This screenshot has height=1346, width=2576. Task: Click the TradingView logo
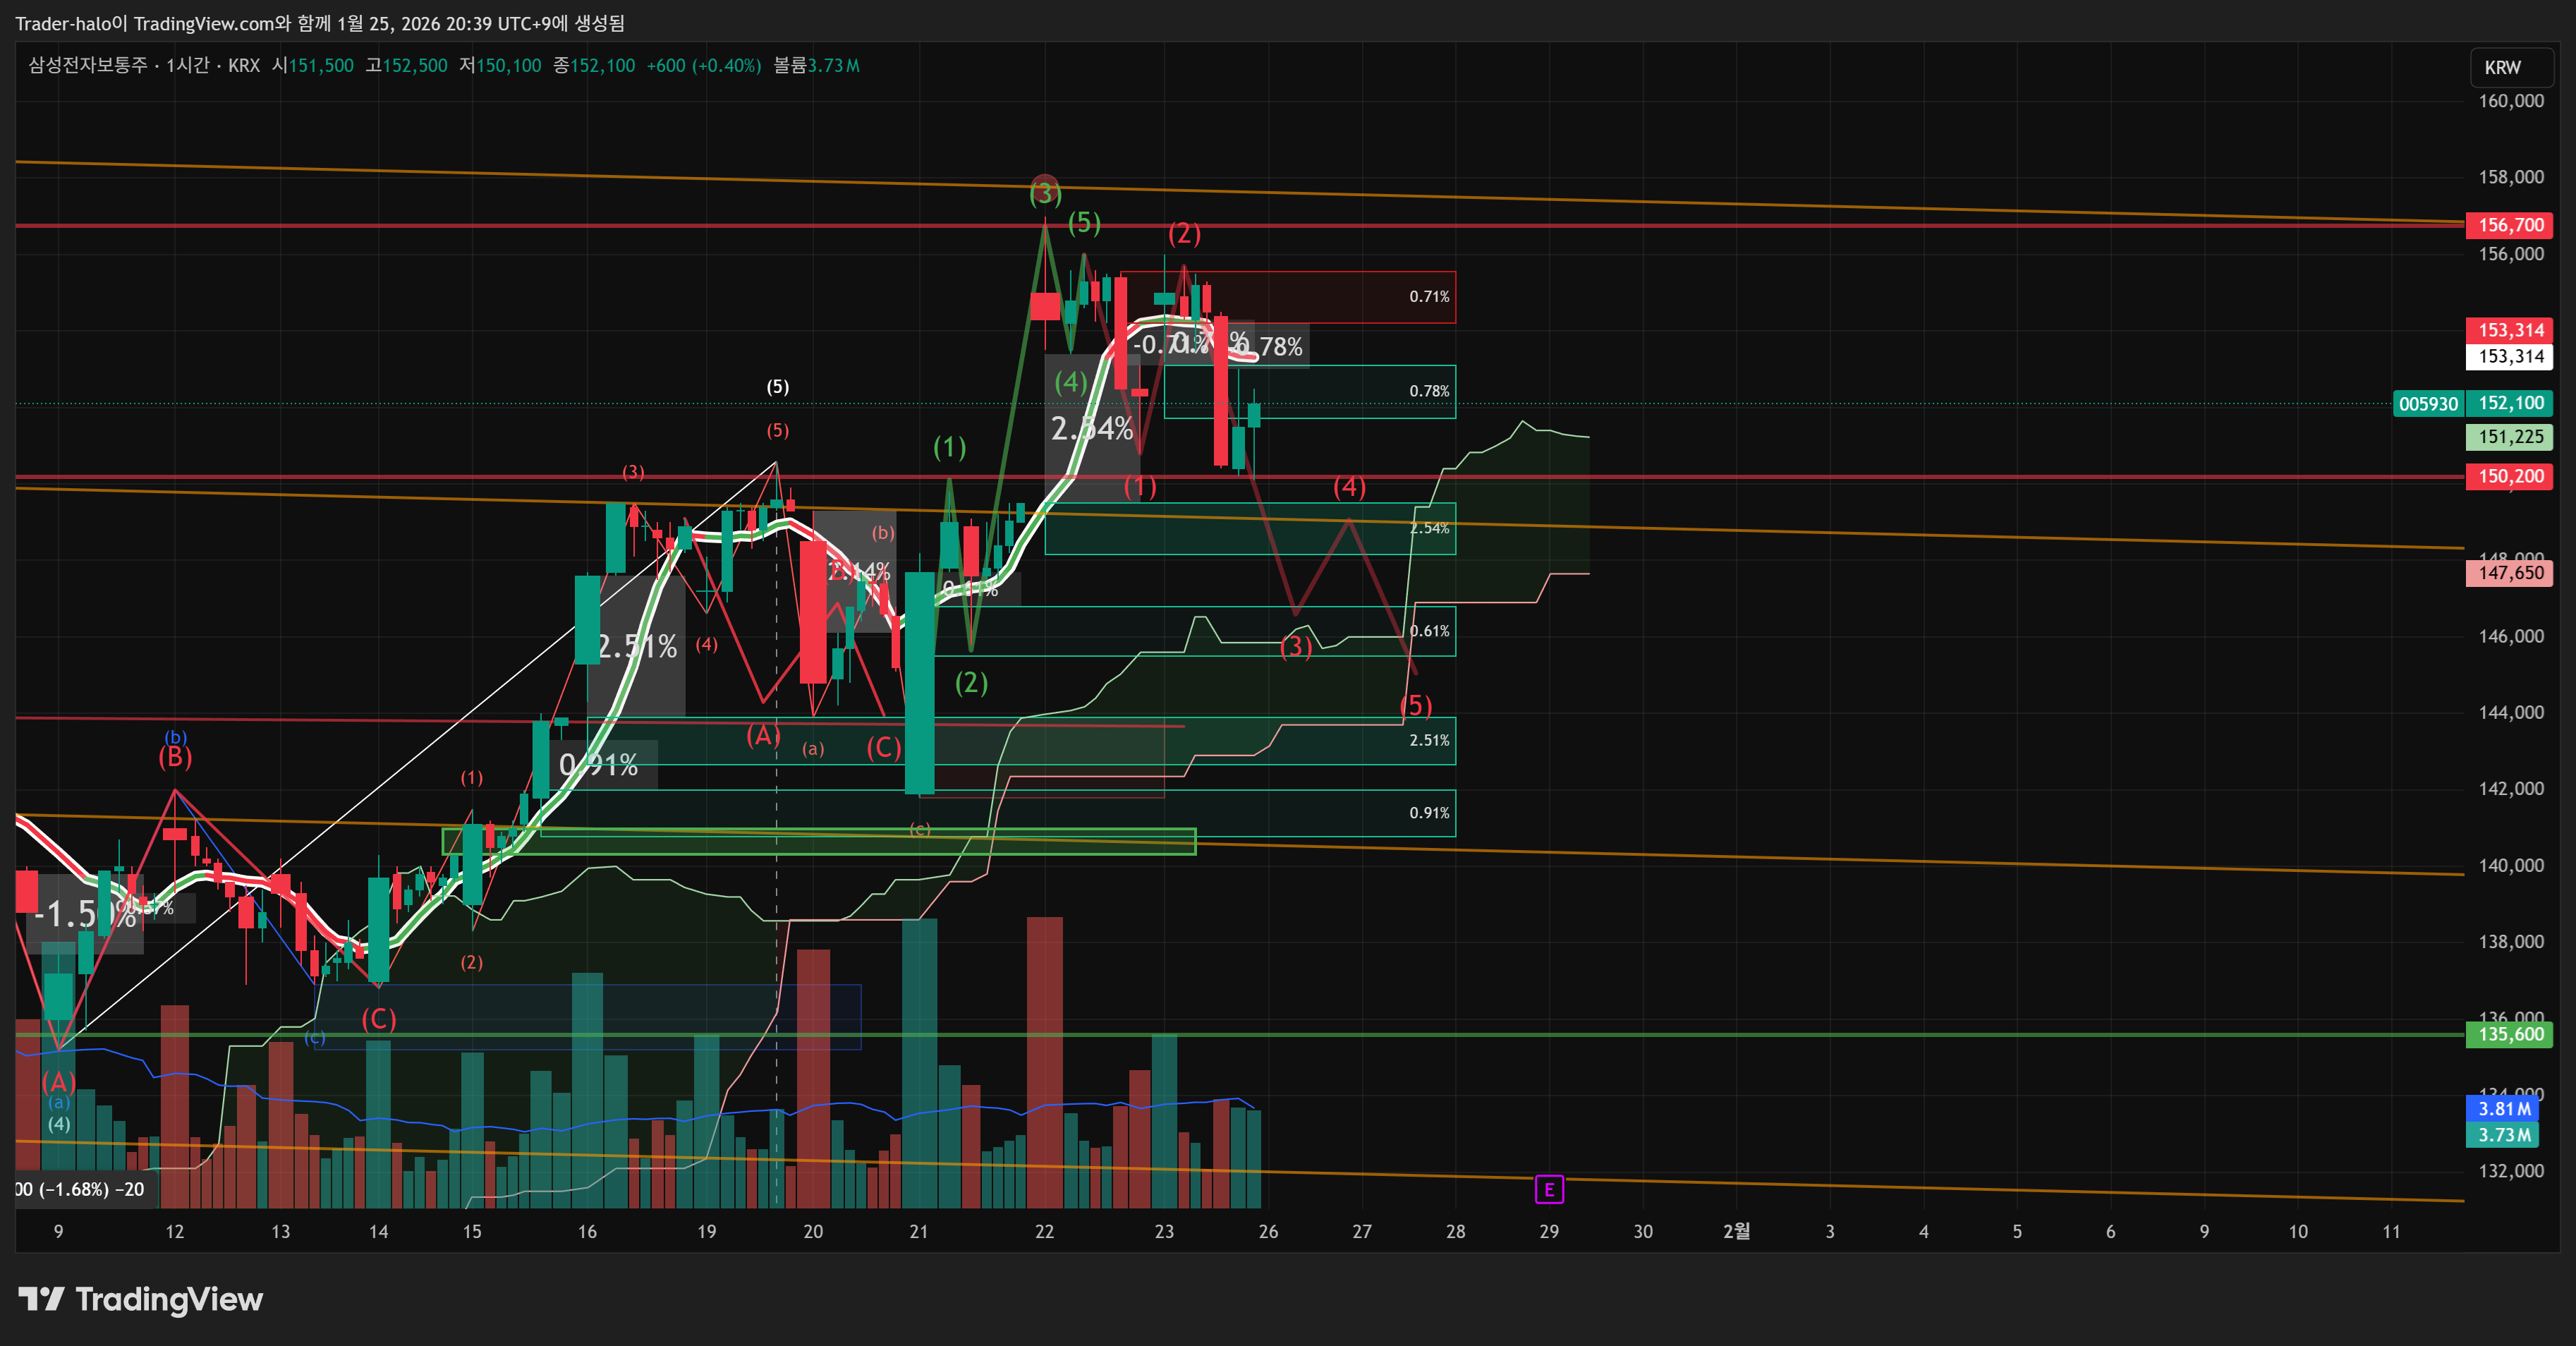(x=141, y=1299)
